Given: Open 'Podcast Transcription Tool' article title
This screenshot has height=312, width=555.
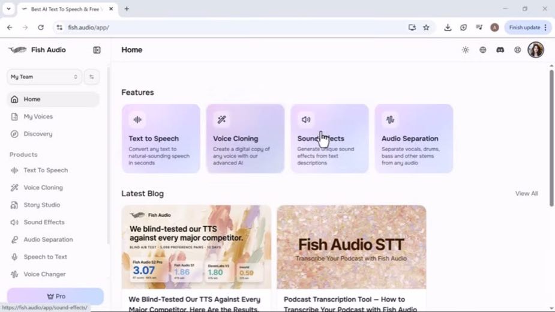Looking at the screenshot, I should 350,304.
